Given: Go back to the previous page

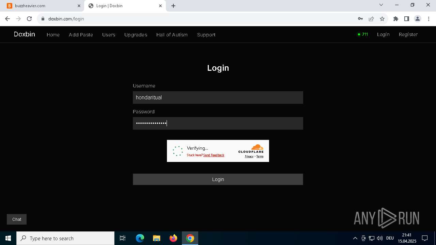Looking at the screenshot, I should click(x=7, y=19).
